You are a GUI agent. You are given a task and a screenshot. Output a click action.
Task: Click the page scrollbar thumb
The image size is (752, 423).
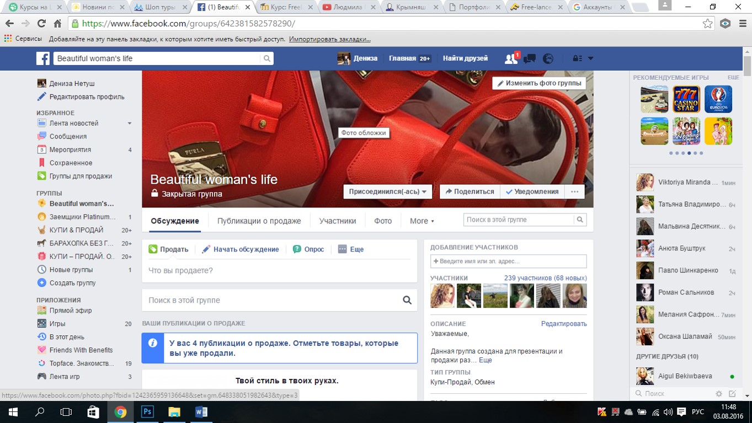pyautogui.click(x=747, y=65)
